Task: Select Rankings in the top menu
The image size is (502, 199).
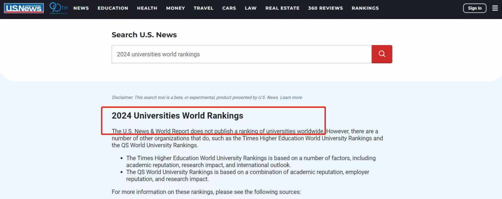Action: [365, 8]
